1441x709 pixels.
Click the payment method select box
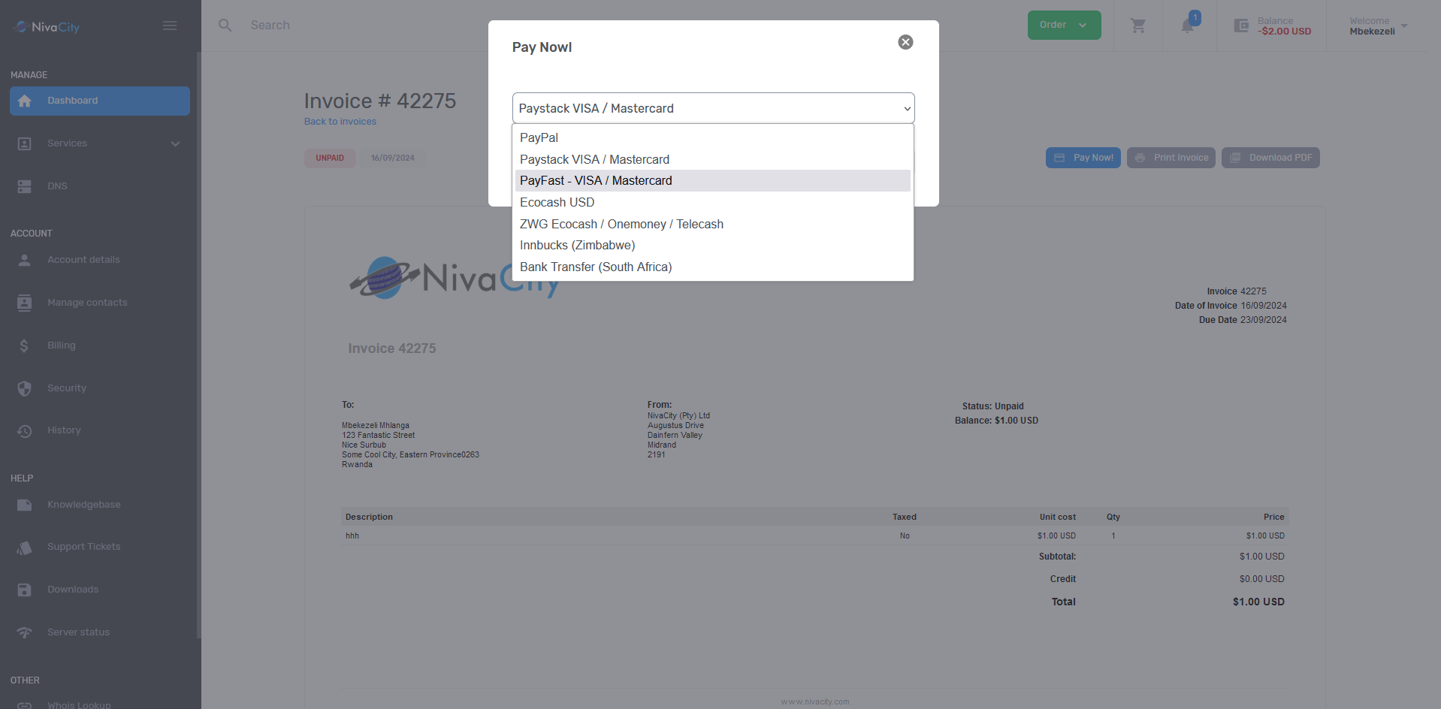click(x=714, y=108)
